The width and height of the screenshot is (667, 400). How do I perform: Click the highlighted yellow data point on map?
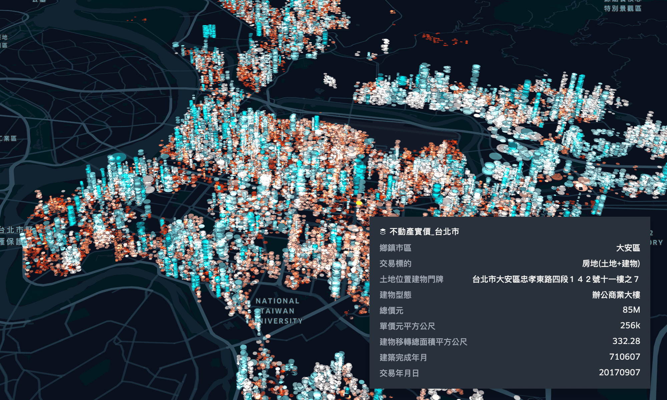(x=359, y=203)
